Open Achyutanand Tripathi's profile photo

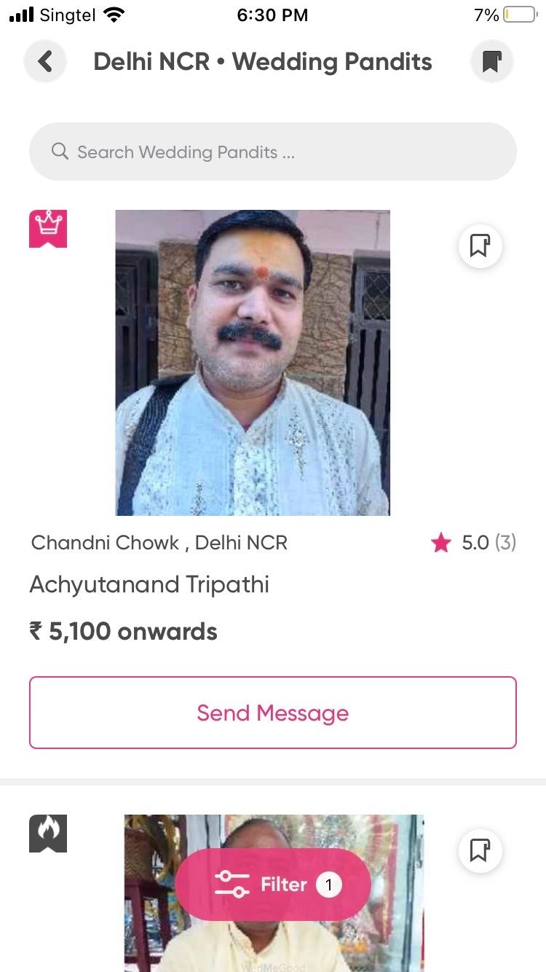pyautogui.click(x=253, y=363)
